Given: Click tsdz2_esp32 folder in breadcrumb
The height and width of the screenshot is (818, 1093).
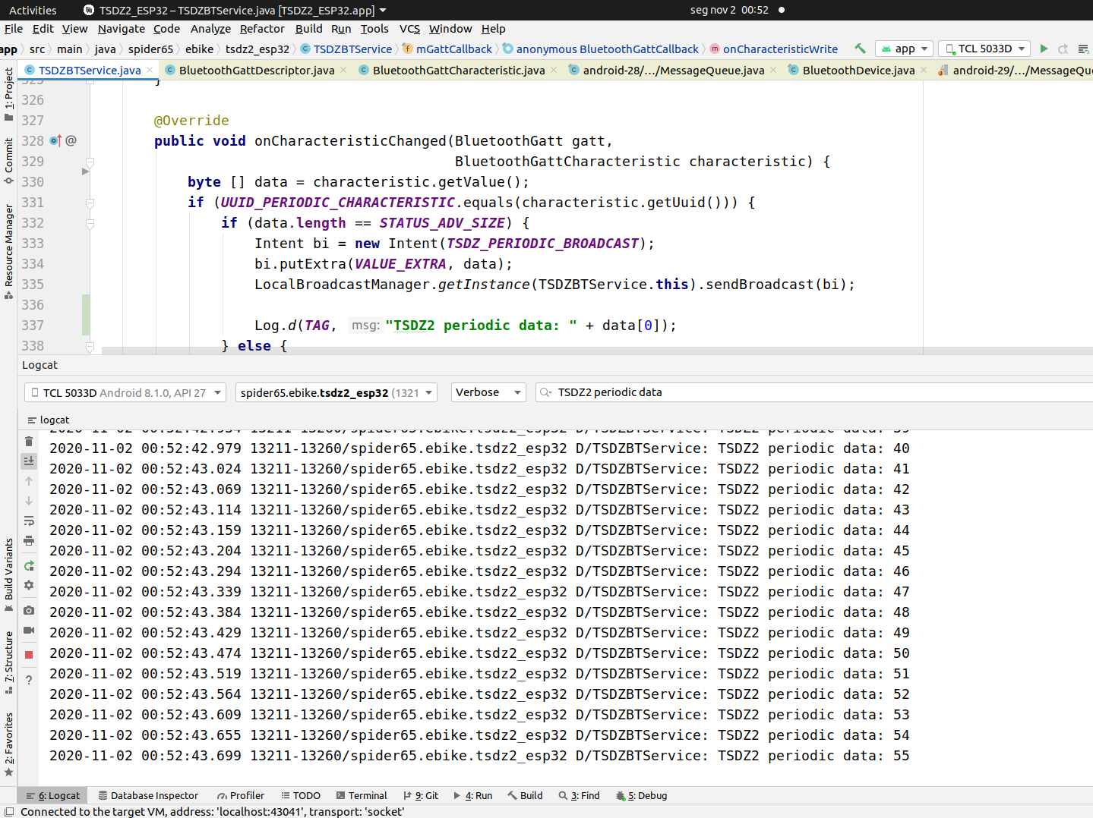Looking at the screenshot, I should [257, 49].
